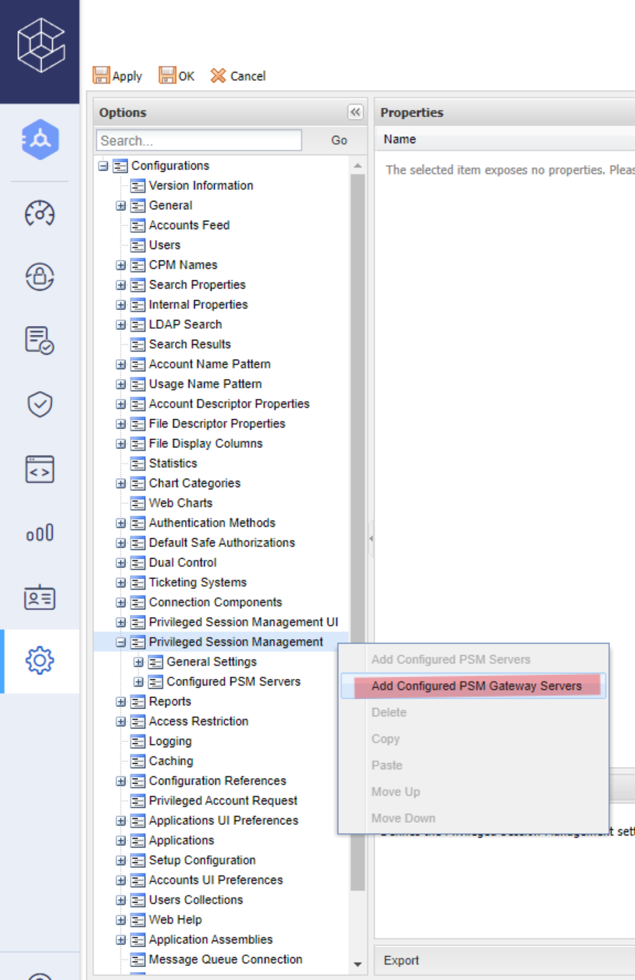Expand the Connection Components node

click(121, 602)
